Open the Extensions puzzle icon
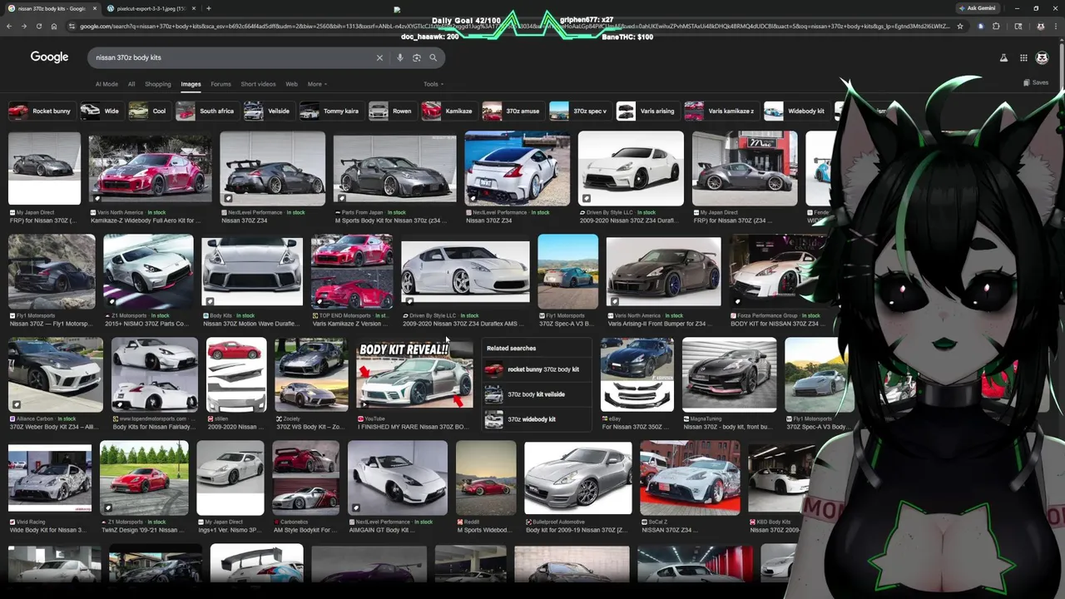Image resolution: width=1065 pixels, height=599 pixels. click(996, 26)
